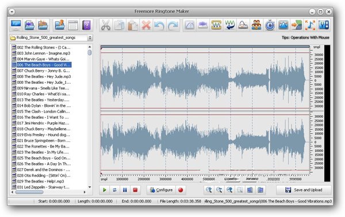Click the blue vertical zoom in icon
This screenshot has width=345, height=217.
250,190
